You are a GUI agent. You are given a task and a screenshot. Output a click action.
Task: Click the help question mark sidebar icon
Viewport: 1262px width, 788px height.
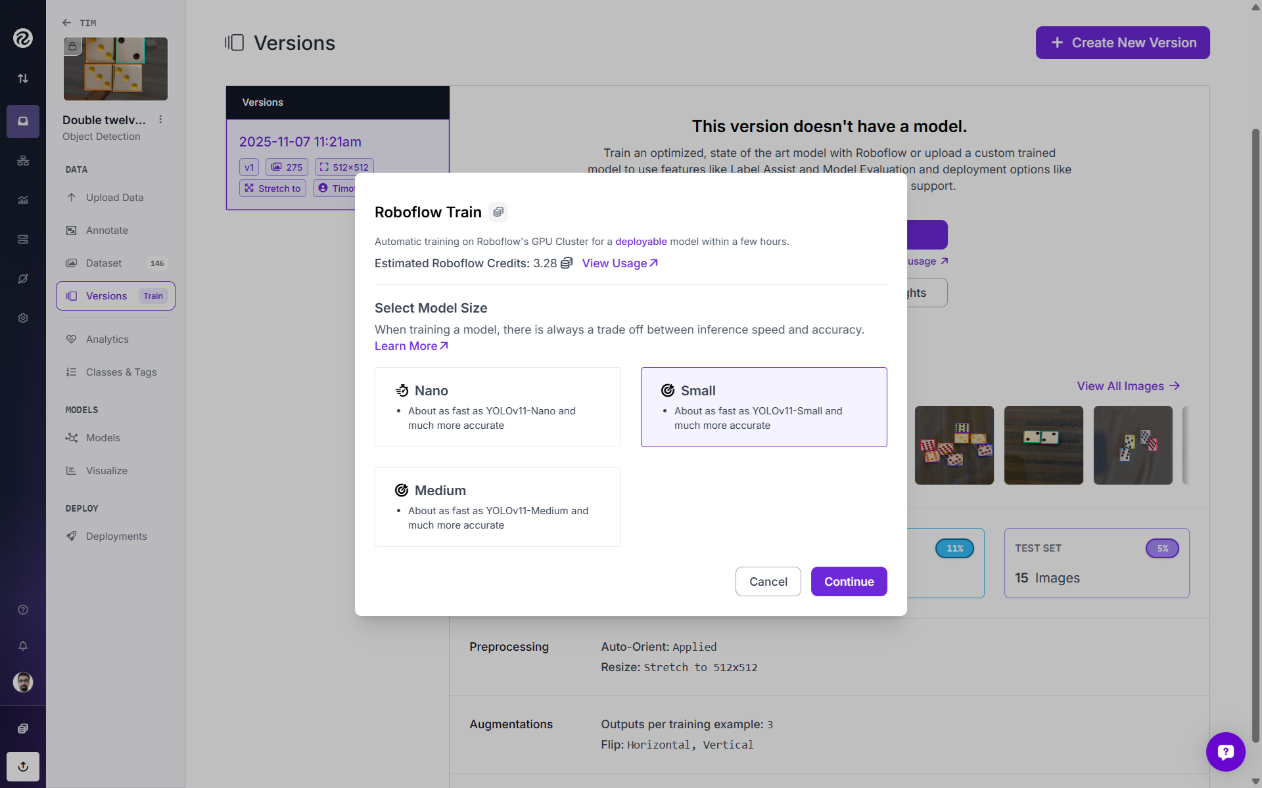click(23, 609)
